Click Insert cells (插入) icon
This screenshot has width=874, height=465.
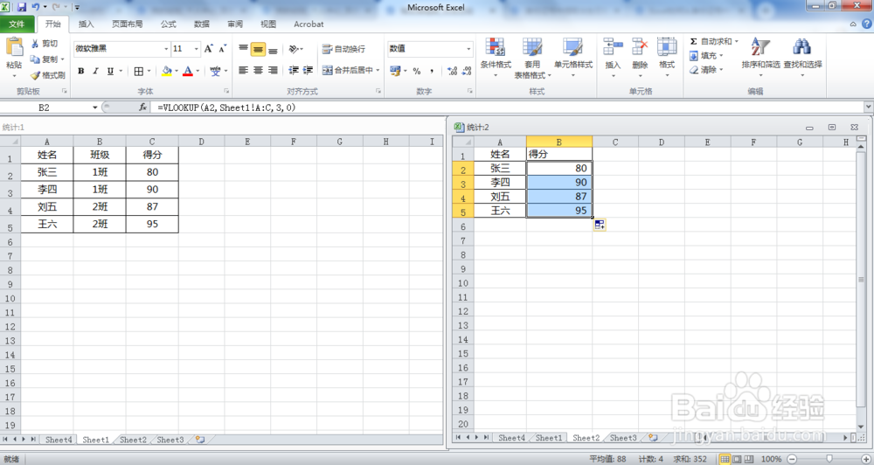coord(613,47)
